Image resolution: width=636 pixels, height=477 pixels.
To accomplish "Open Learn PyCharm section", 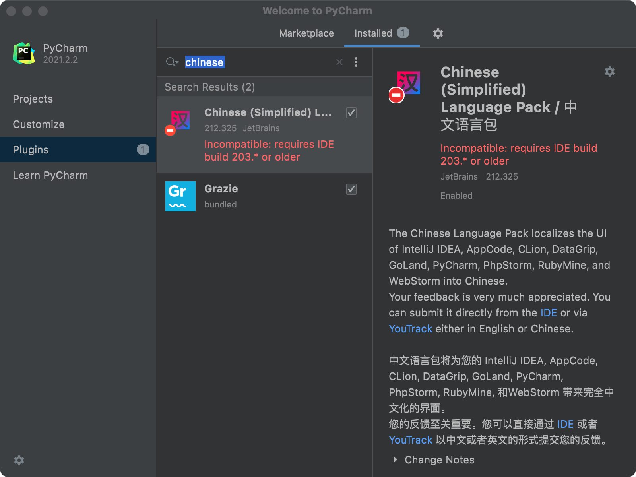I will click(50, 175).
